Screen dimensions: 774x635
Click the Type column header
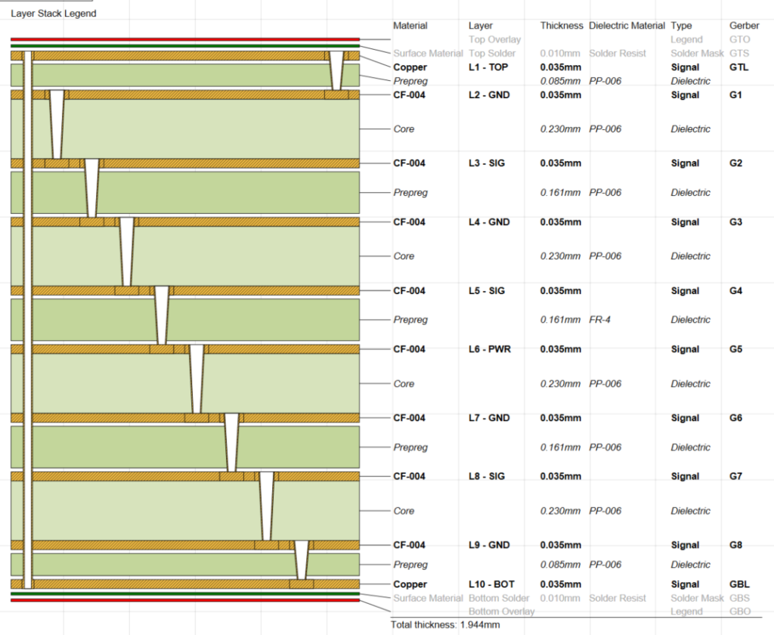coord(681,26)
